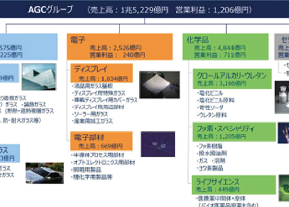Click the car with automotive glass photo
Screen dimensions: 289x207
coord(45,173)
